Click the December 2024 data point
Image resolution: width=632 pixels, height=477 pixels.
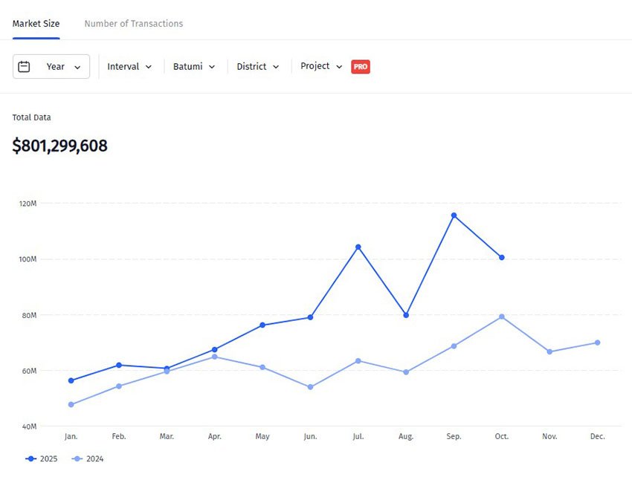(597, 343)
